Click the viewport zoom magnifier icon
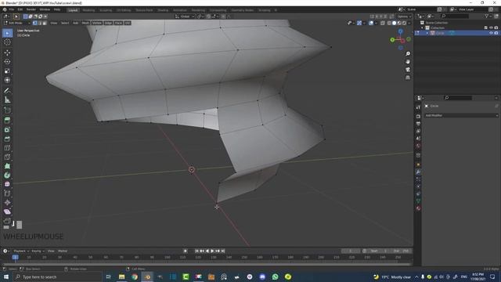501x282 pixels. click(408, 54)
